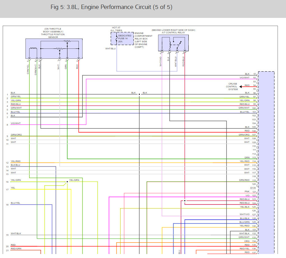Viewport: 286px width, 258px height.
Task: Click the splice dot joining RED/BLU pins 123 and 124
Action: pyautogui.click(x=185, y=201)
